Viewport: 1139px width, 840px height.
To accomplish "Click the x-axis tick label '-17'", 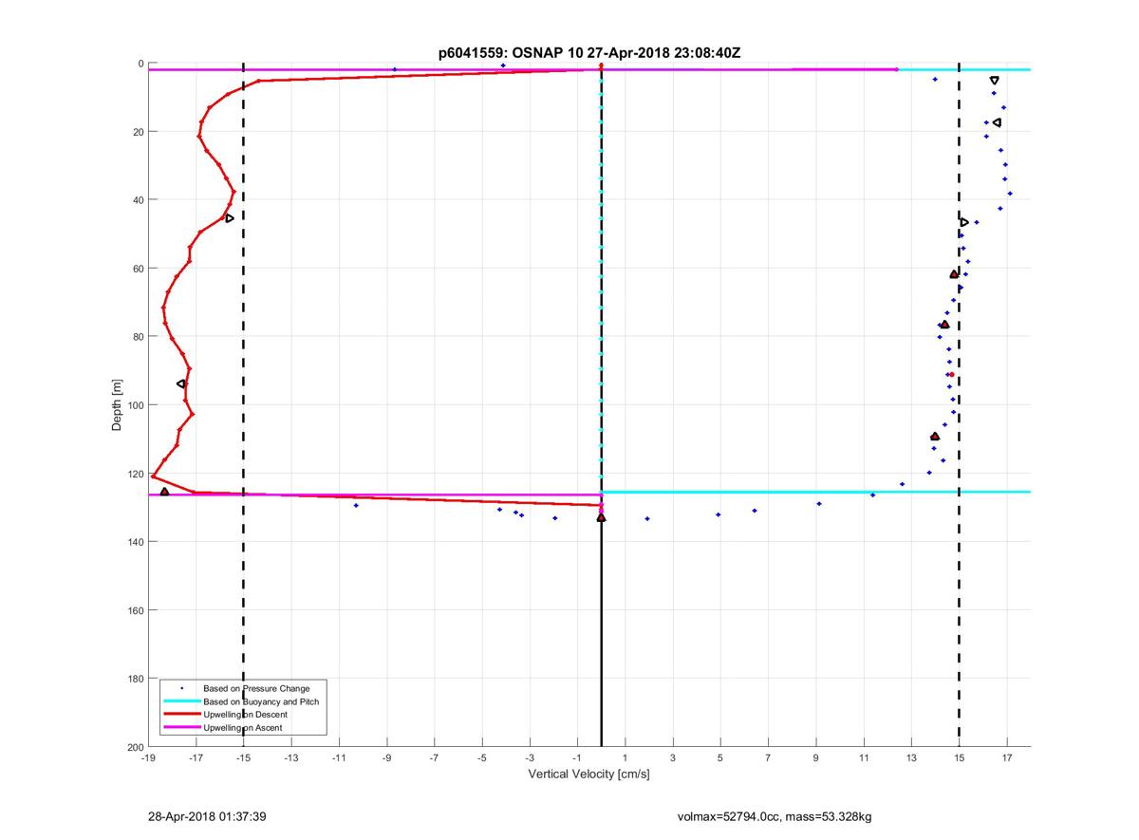I will pos(196,757).
